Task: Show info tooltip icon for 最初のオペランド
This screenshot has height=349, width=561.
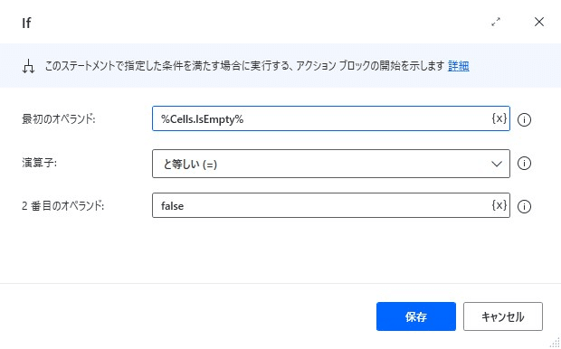Action: (524, 119)
